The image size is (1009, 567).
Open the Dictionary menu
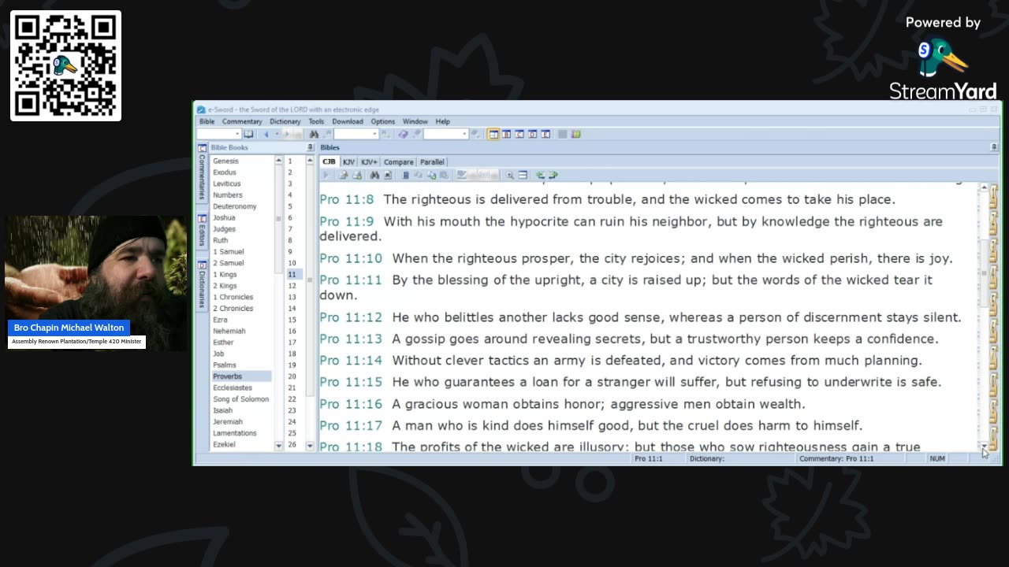point(285,121)
